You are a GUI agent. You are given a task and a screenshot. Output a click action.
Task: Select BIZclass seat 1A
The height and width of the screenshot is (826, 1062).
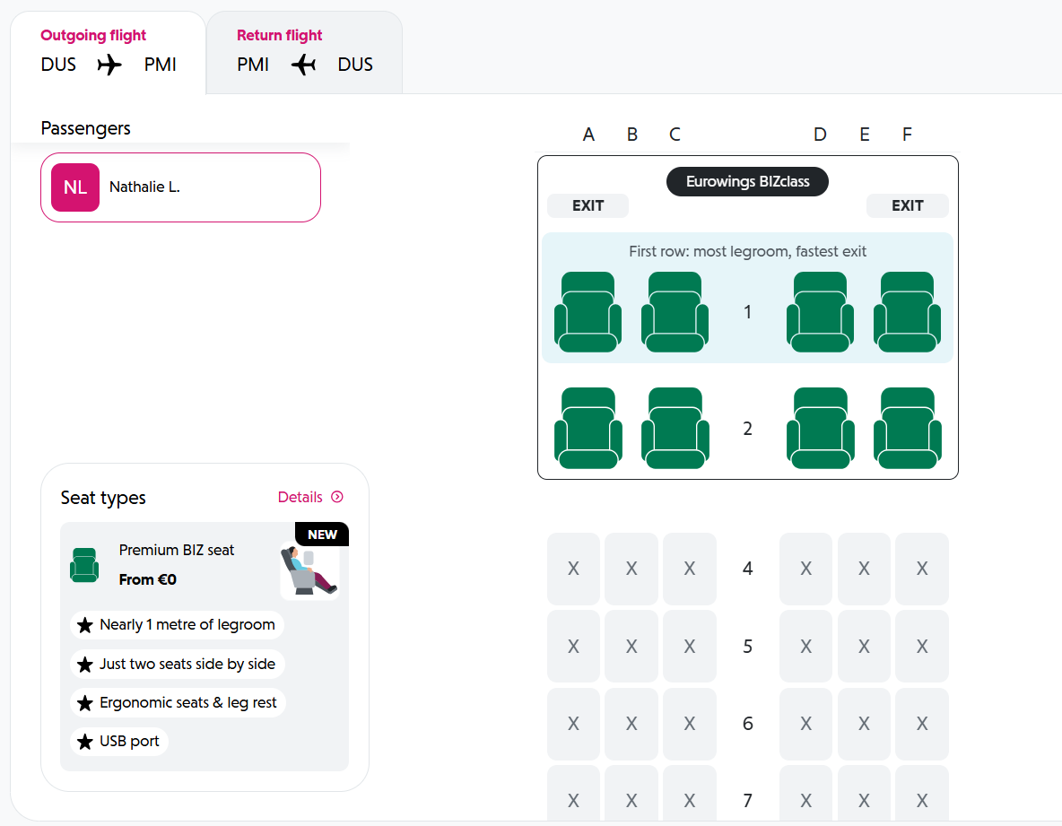588,312
